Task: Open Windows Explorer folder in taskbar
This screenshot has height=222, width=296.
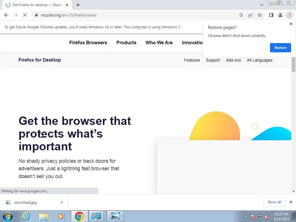Action: tap(44, 216)
